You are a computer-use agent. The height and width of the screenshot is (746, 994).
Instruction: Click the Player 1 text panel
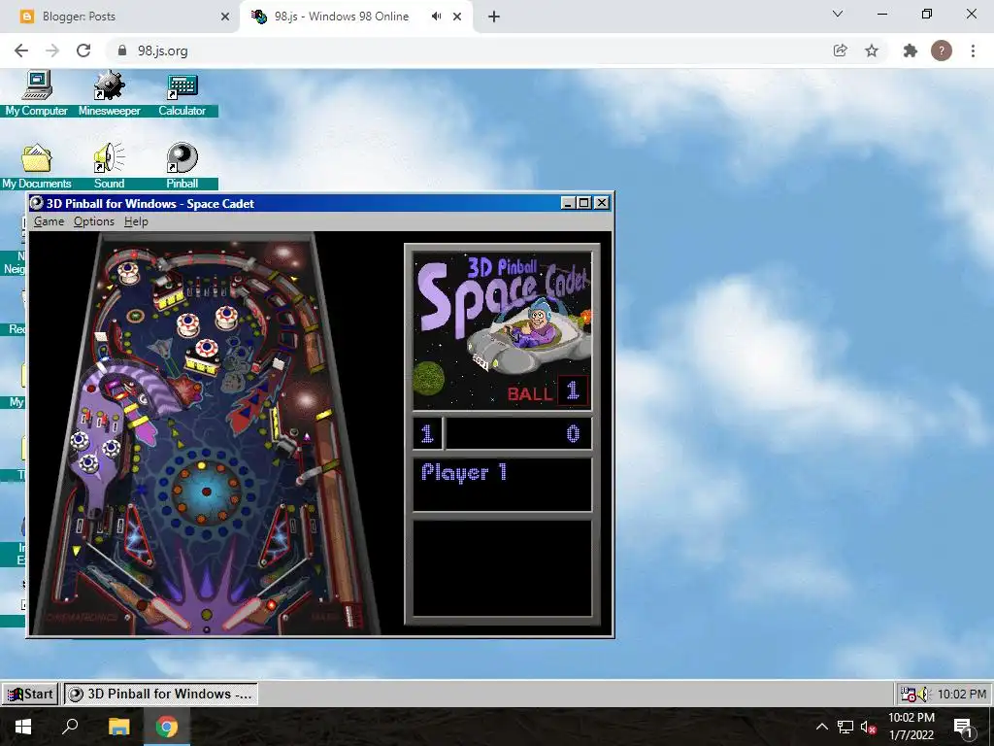502,484
